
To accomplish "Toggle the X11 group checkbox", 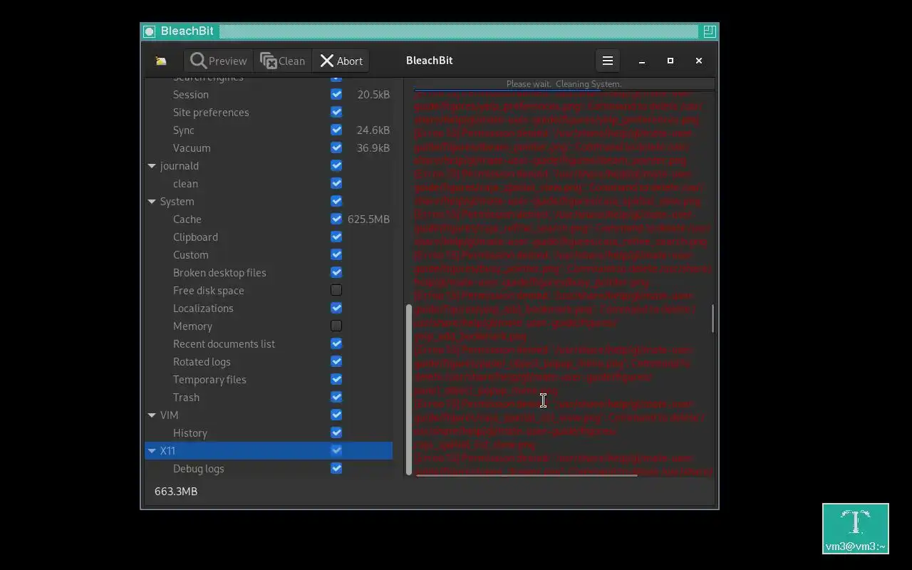I will [x=336, y=451].
